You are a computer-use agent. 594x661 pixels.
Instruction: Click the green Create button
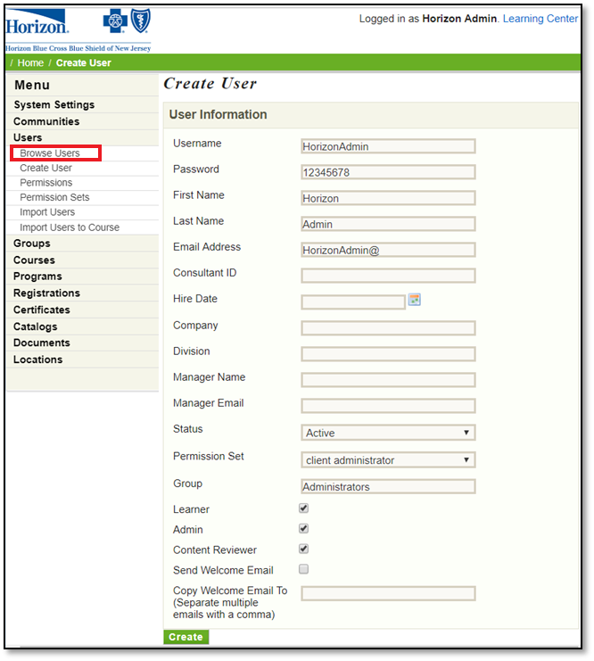(186, 637)
